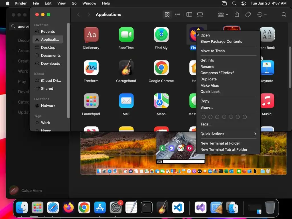Open the File menu in menu bar

[x=36, y=3]
